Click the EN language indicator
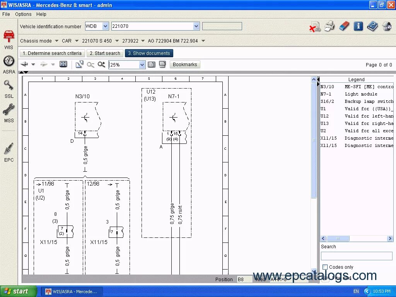 pyautogui.click(x=356, y=292)
